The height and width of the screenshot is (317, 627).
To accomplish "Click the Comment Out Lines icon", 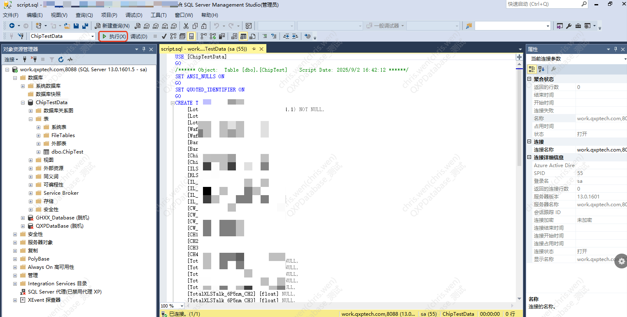I will tap(264, 36).
